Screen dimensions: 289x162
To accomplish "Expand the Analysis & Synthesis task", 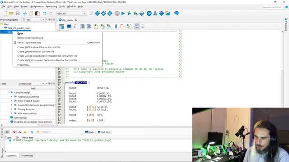I will pos(12,97).
